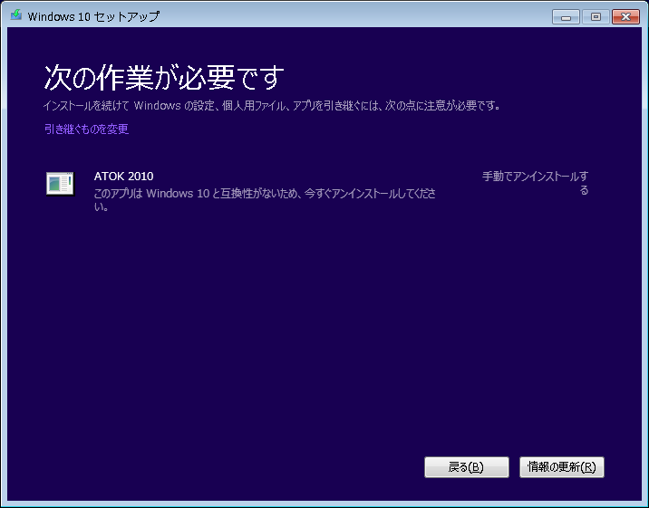This screenshot has height=508, width=649.
Task: Click the ATOK 2010 incompatibility description text
Action: click(265, 199)
